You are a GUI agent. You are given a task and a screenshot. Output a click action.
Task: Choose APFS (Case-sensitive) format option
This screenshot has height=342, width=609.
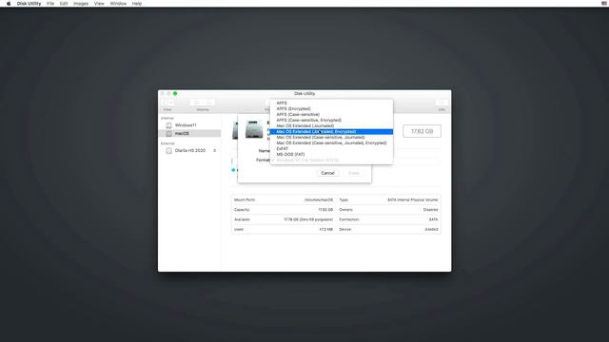pos(331,114)
